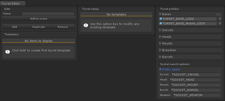The width and height of the screenshot is (225, 101).
Task: Collapse the Bases foldout
Action: click(x=160, y=14)
